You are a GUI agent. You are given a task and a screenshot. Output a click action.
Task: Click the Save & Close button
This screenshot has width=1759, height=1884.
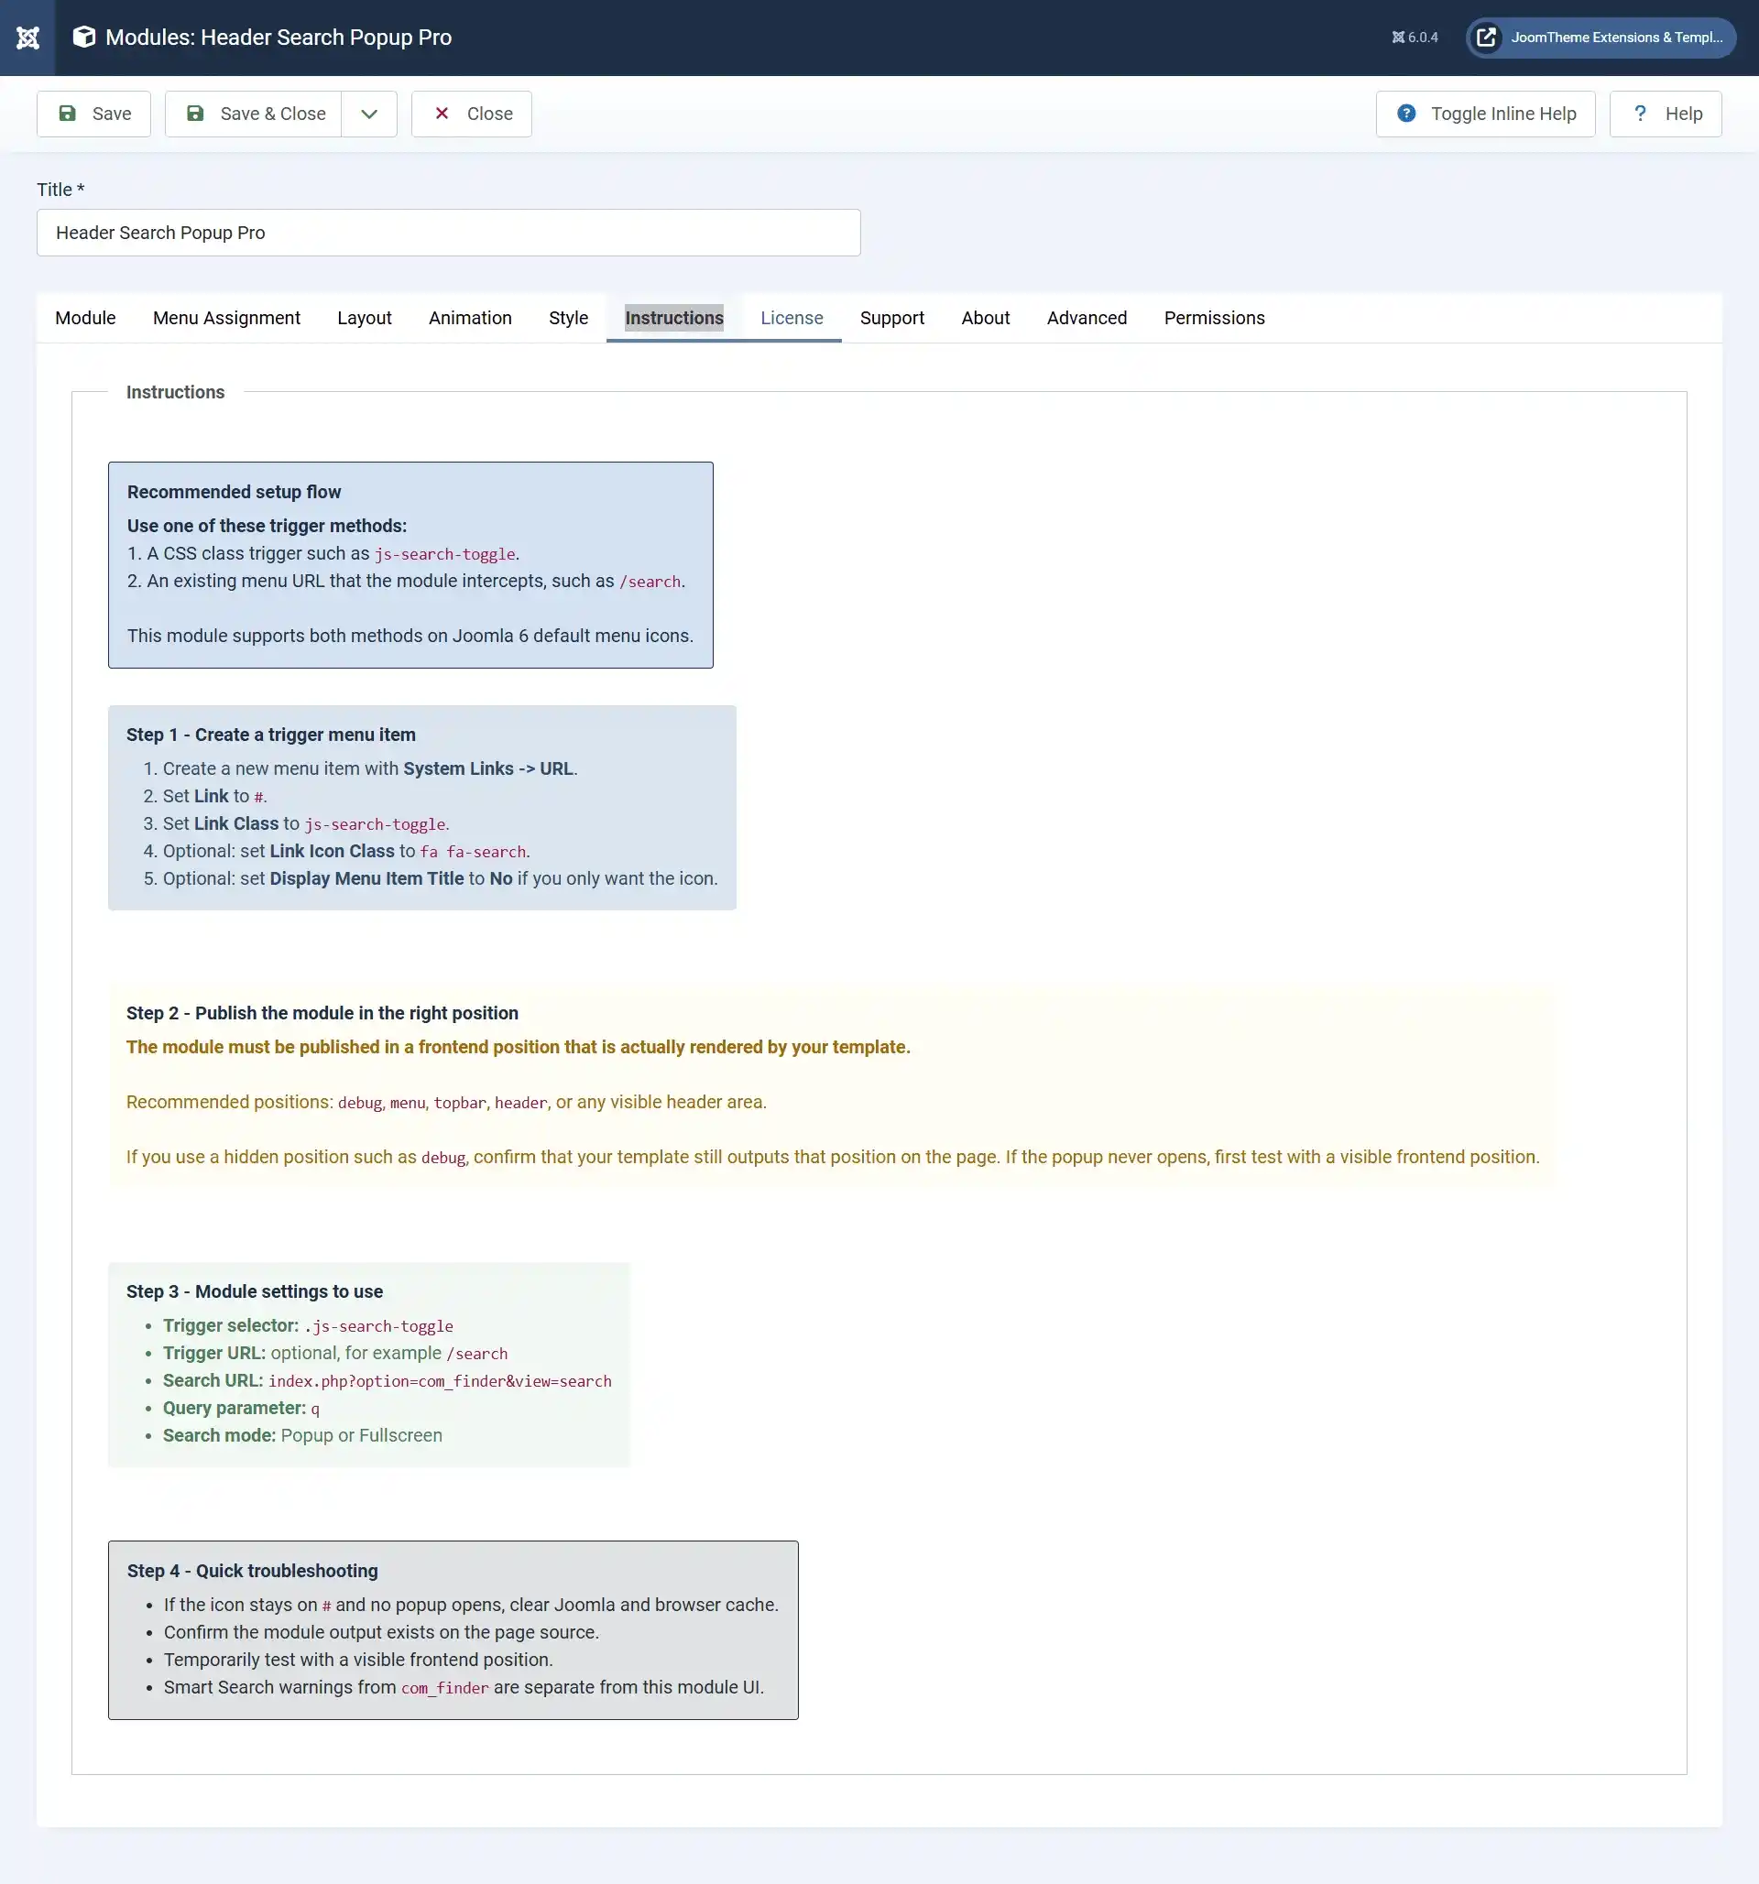point(254,114)
